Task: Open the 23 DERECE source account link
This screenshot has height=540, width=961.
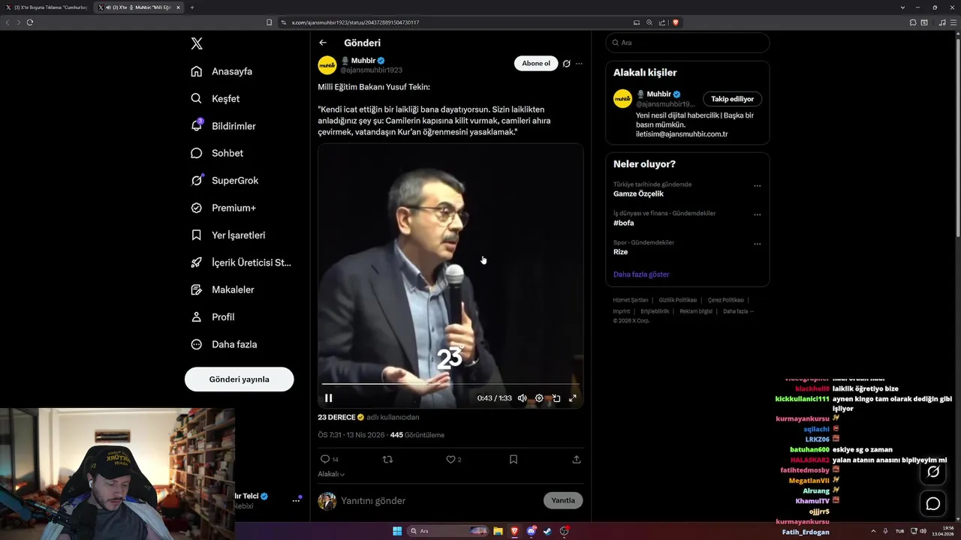Action: coord(341,417)
